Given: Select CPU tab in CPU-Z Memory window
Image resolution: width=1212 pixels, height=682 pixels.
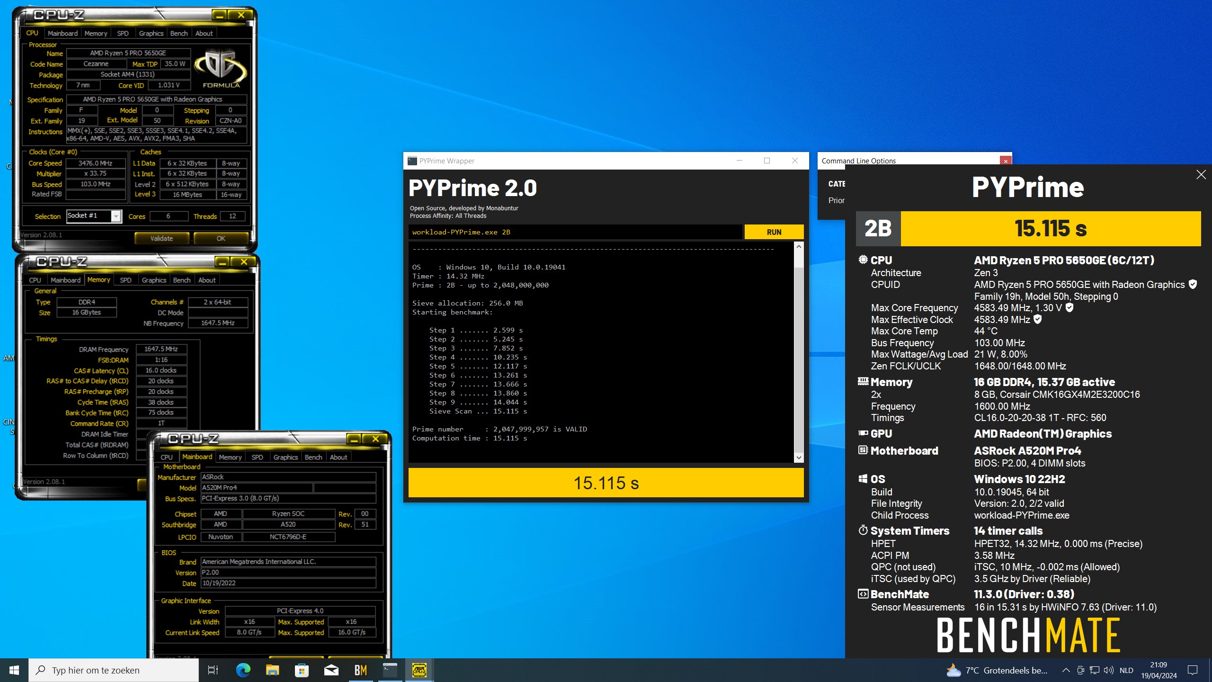Looking at the screenshot, I should pos(35,280).
